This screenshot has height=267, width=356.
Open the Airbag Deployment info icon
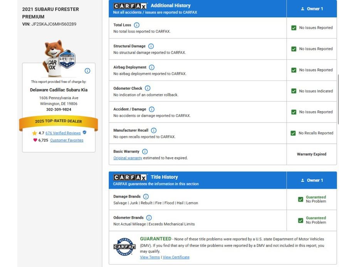click(x=152, y=67)
